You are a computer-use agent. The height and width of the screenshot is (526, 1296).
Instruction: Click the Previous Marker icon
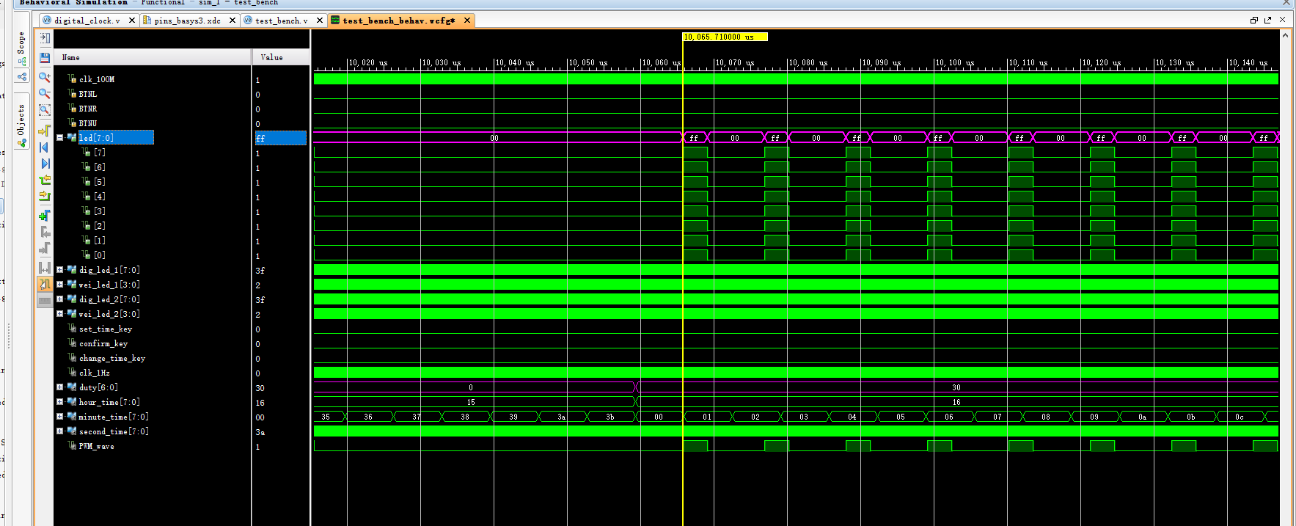click(x=45, y=232)
